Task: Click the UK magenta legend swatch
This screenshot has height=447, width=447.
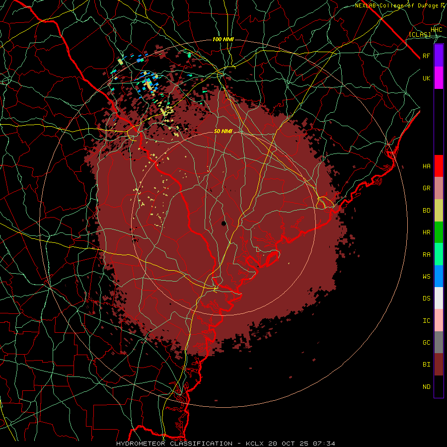Action: [439, 78]
